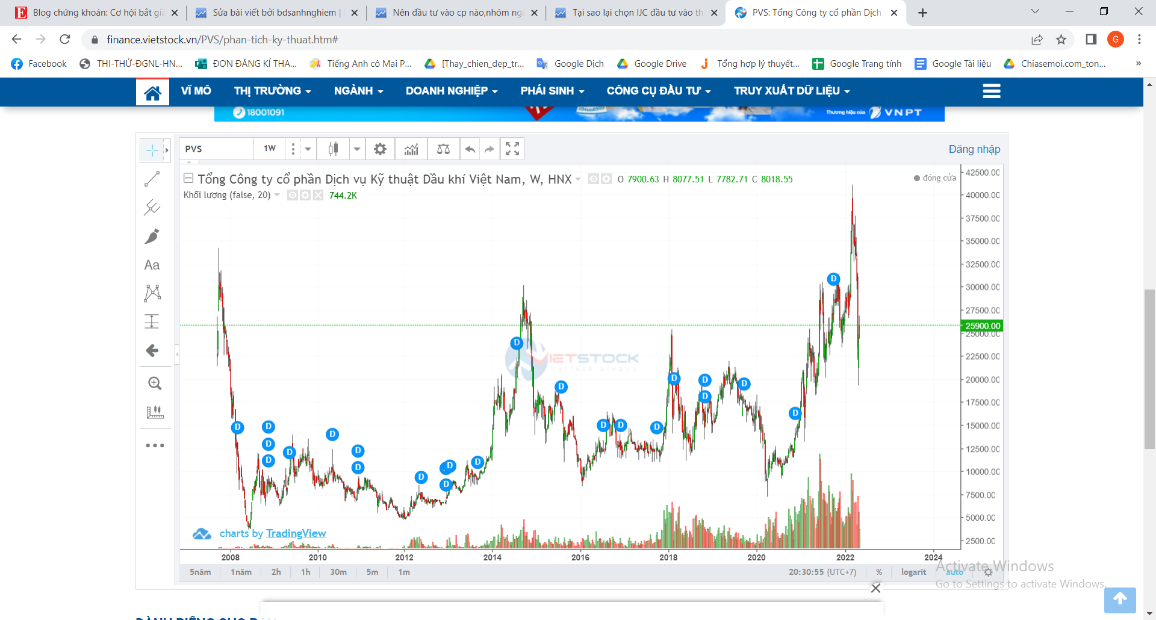The height and width of the screenshot is (620, 1156).
Task: Expand the chart style dropdown arrow
Action: point(357,149)
